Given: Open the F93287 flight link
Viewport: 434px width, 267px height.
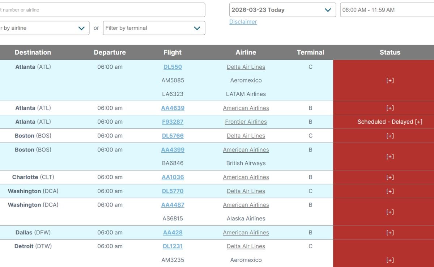Looking at the screenshot, I should (173, 122).
